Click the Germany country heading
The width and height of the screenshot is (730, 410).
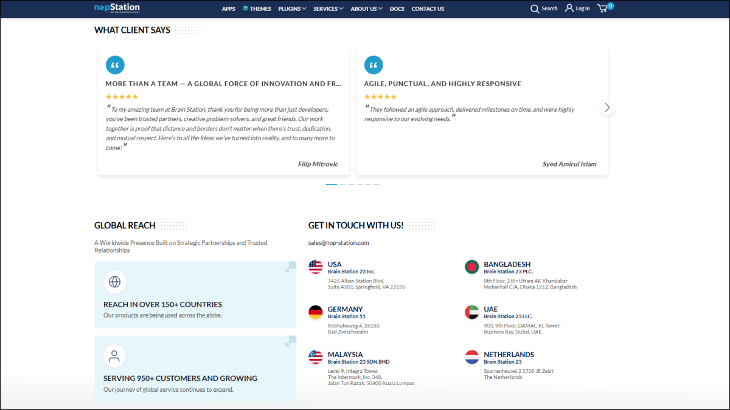pyautogui.click(x=345, y=309)
